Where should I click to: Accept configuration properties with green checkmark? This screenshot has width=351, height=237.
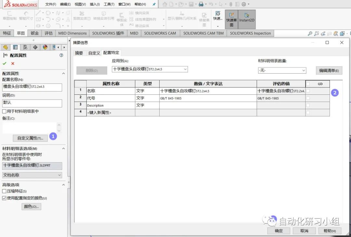5,63
